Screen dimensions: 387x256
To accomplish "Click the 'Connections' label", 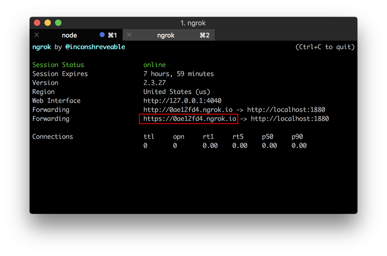I will 53,137.
